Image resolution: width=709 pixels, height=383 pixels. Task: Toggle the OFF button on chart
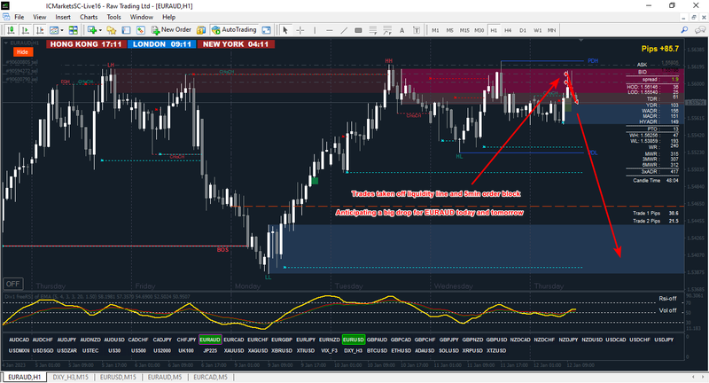click(12, 284)
